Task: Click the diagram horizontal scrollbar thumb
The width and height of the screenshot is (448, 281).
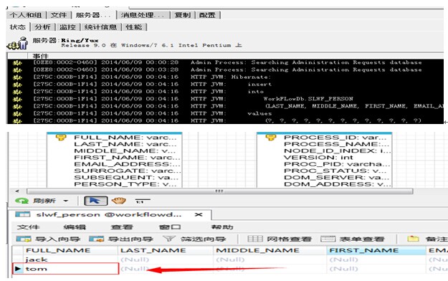Action: pyautogui.click(x=219, y=191)
